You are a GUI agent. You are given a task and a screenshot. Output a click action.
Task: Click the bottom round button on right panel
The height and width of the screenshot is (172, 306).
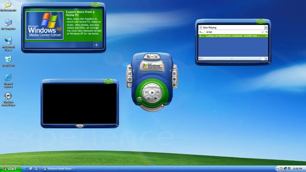click(174, 85)
